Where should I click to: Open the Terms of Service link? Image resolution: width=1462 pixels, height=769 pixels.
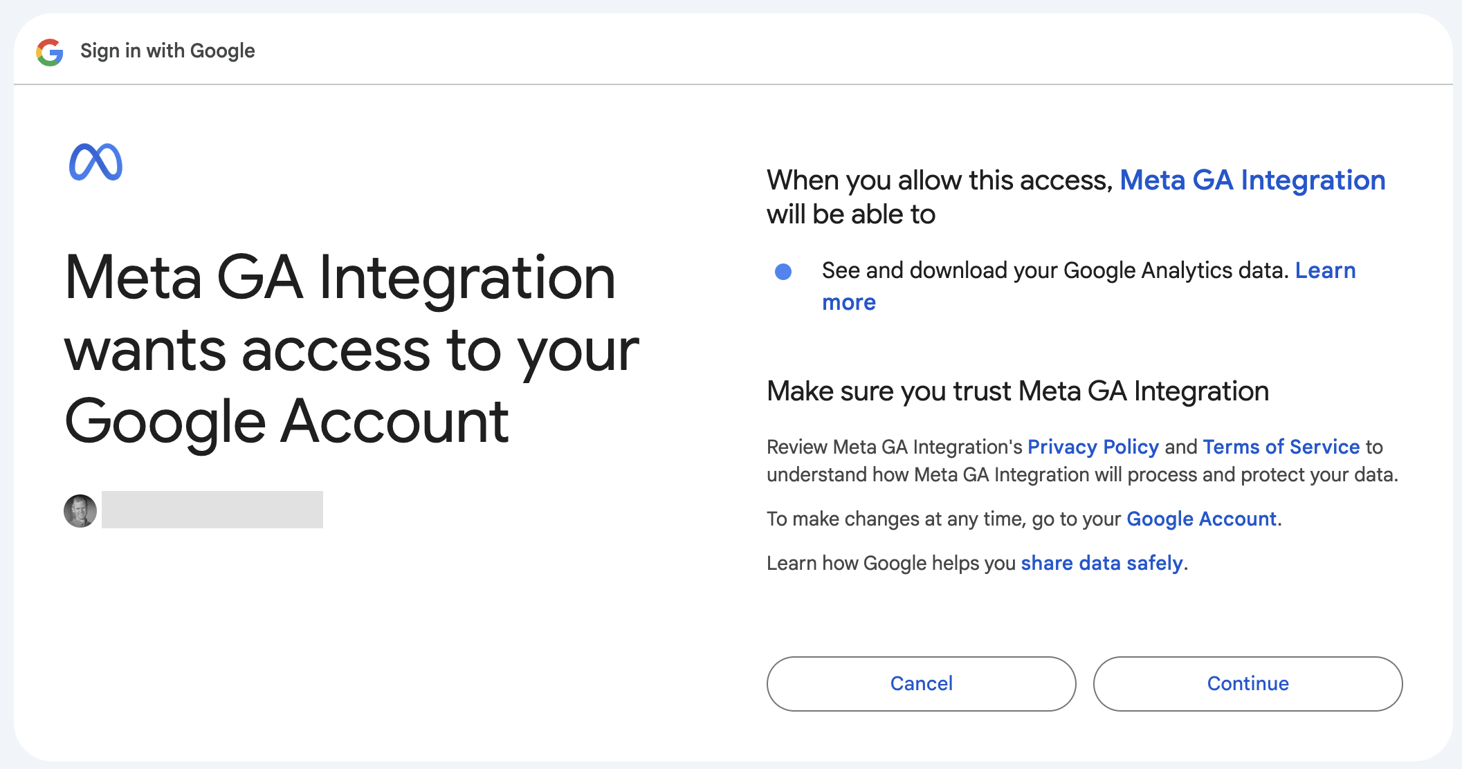[1281, 447]
